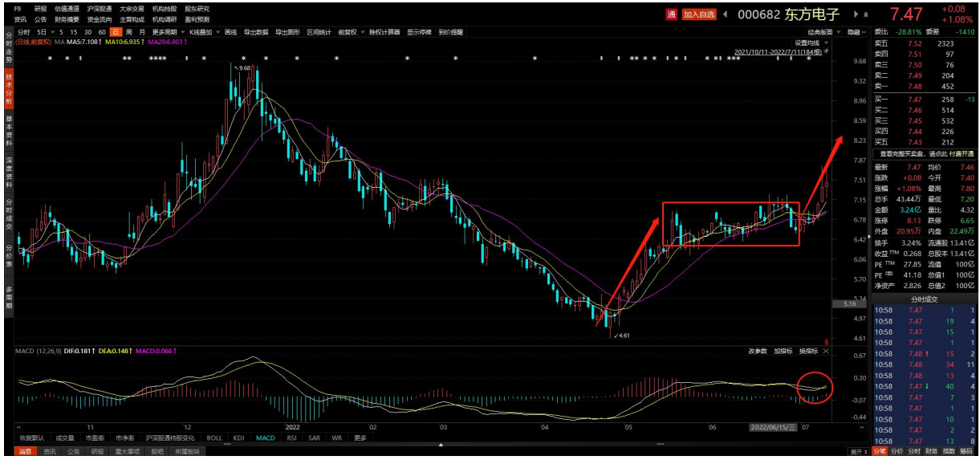The width and height of the screenshot is (980, 460).
Task: Close the MACD indicator panel
Action: (x=826, y=351)
